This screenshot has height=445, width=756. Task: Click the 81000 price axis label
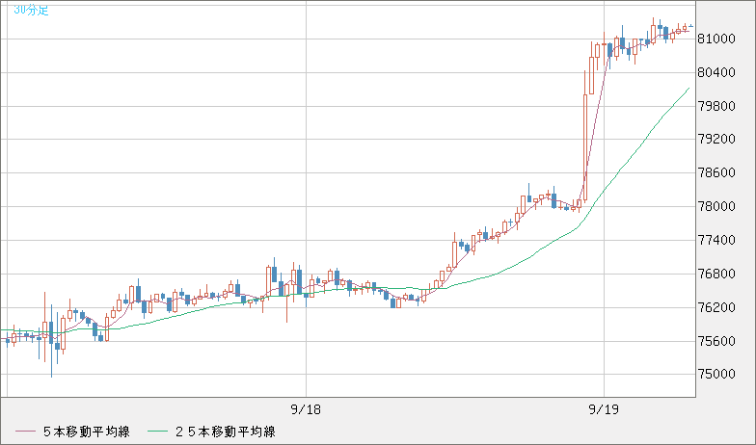[x=716, y=39]
